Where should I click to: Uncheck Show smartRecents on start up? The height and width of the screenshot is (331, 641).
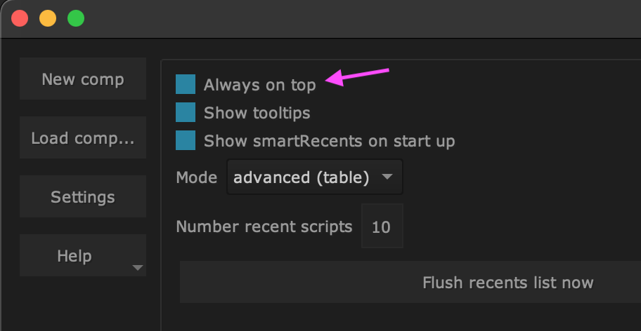click(x=186, y=141)
